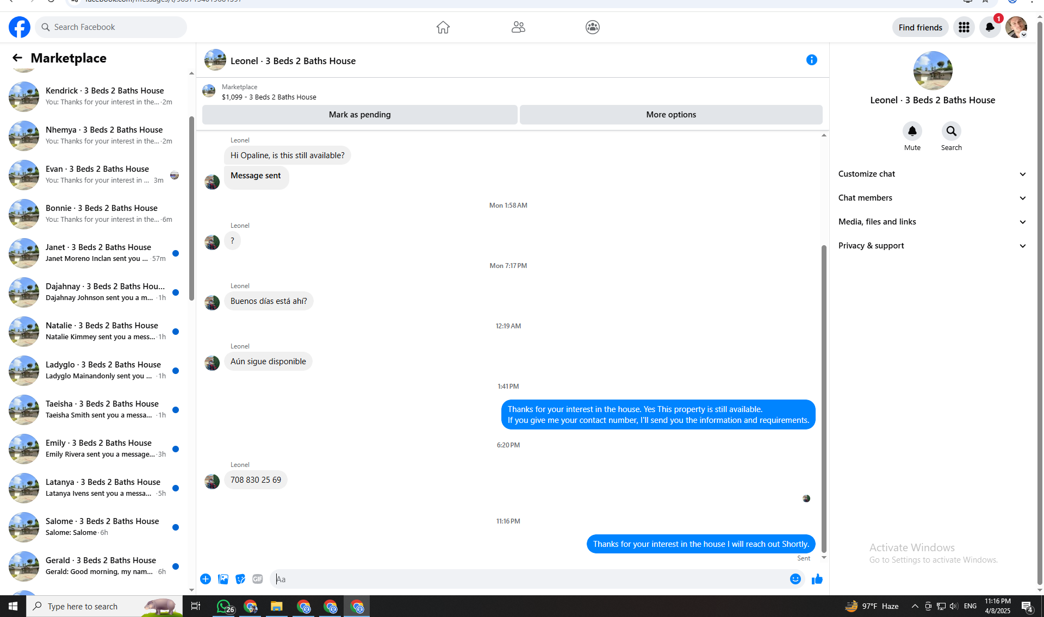Open Janet's 3 Beds 2 Baths conversation

point(98,253)
